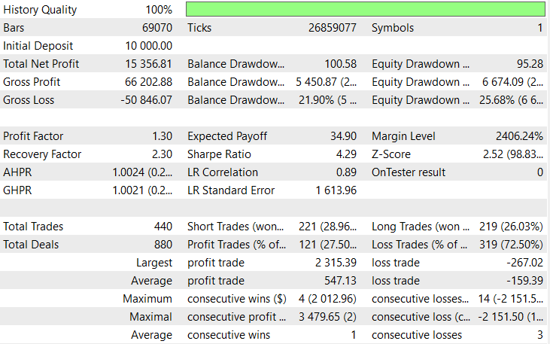Select Margin Level value 2406.24%
Image resolution: width=550 pixels, height=344 pixels.
pyautogui.click(x=519, y=136)
